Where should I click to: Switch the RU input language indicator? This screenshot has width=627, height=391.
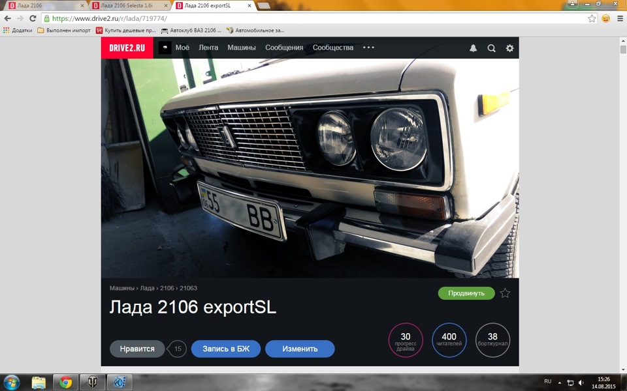click(x=548, y=381)
